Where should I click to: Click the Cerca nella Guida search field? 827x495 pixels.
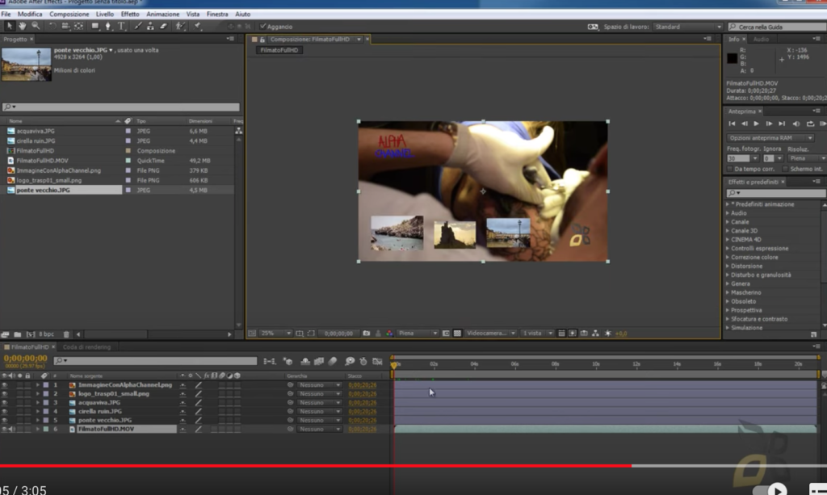click(x=778, y=27)
